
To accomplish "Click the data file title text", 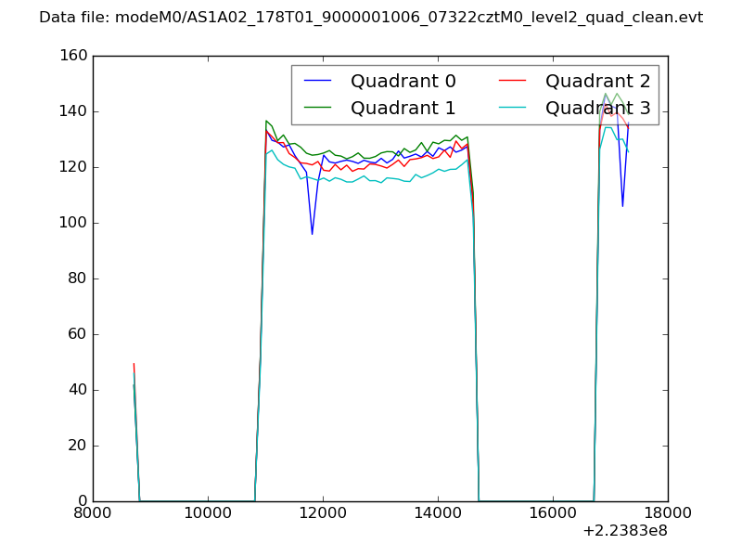I will 371,18.
